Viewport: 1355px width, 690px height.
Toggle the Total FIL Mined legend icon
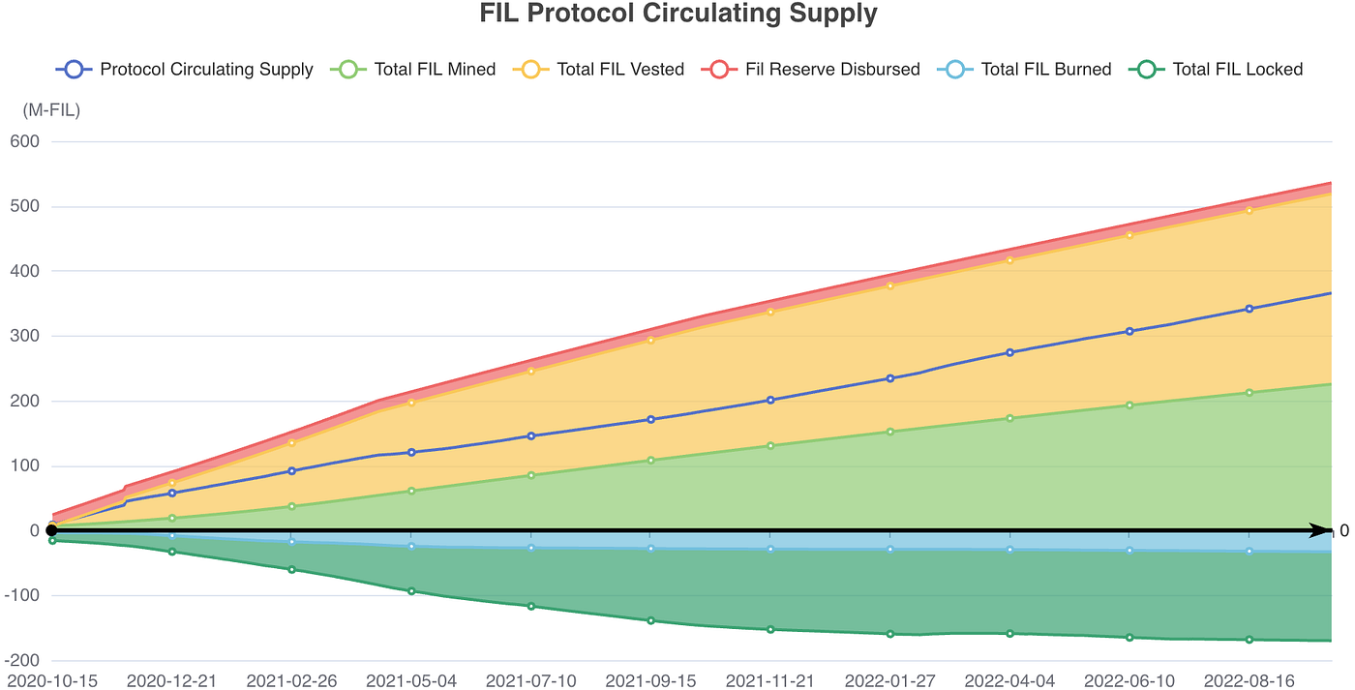tap(348, 70)
